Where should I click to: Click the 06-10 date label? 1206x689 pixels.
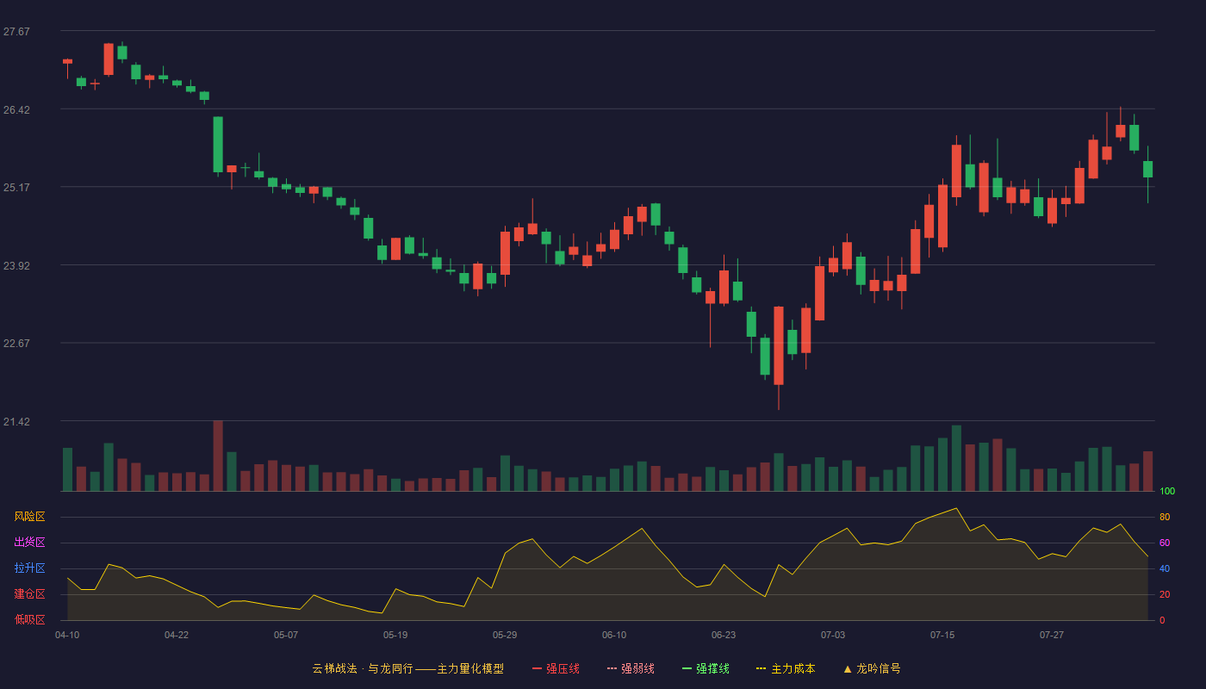pyautogui.click(x=614, y=635)
